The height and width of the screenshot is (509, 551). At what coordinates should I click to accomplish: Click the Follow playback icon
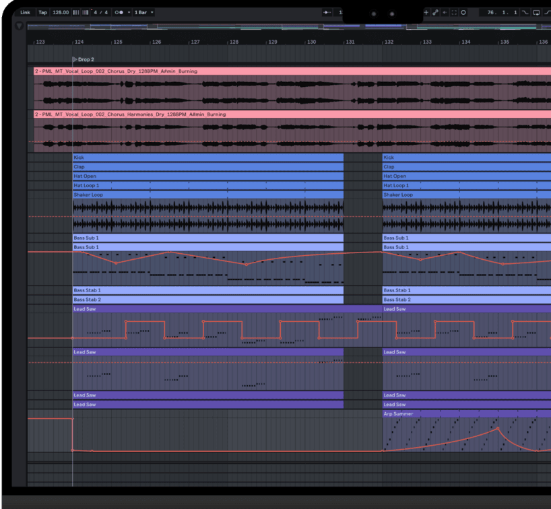327,12
